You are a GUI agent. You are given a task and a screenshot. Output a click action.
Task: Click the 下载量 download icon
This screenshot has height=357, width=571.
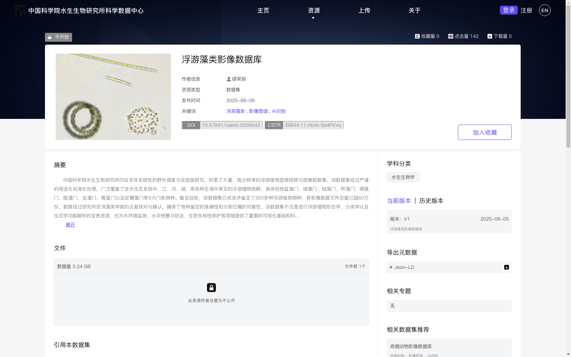[x=490, y=36]
